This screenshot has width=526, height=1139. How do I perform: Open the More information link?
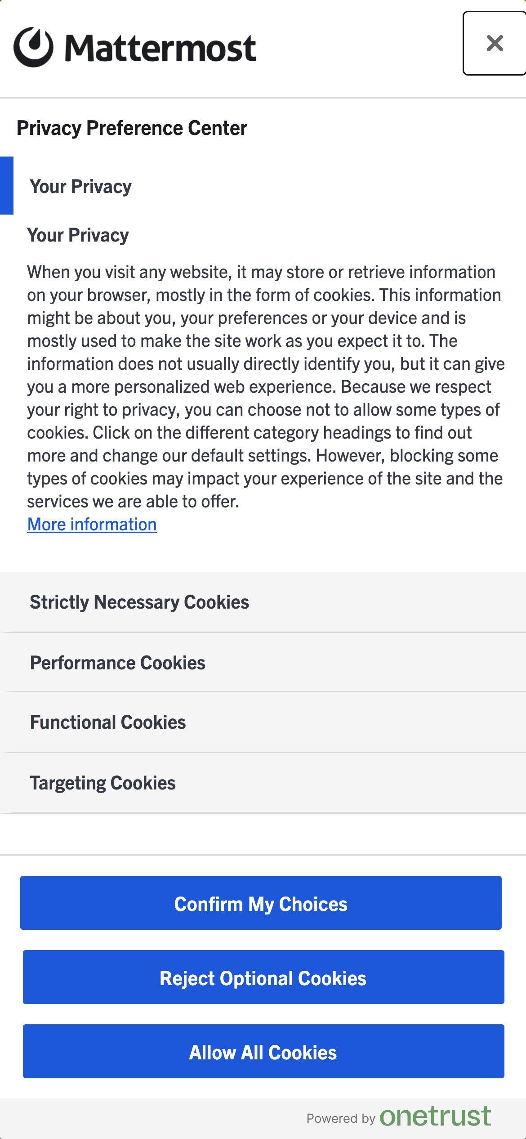pyautogui.click(x=92, y=525)
